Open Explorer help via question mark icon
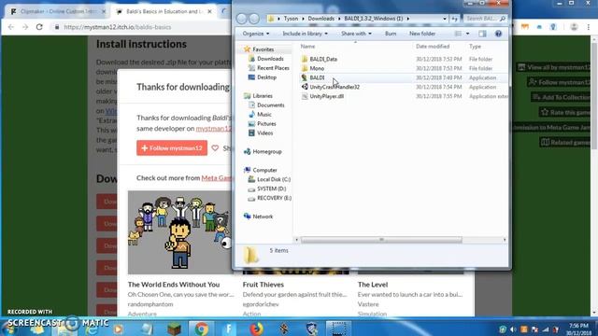The width and height of the screenshot is (598, 336). [x=498, y=34]
